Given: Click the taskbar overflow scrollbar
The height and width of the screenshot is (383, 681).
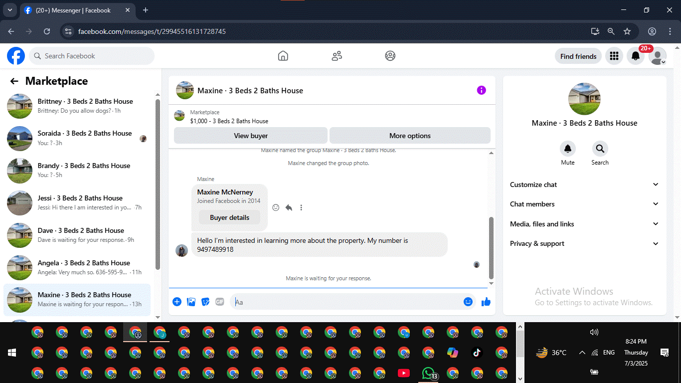Looking at the screenshot, I should coord(519,344).
